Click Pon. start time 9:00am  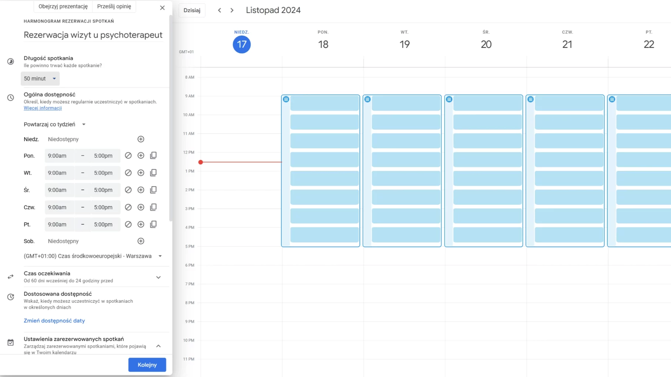tap(59, 156)
